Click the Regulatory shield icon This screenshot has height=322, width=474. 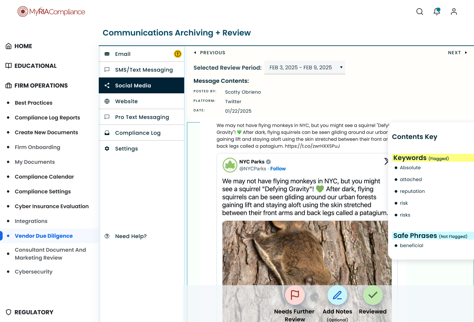point(9,312)
